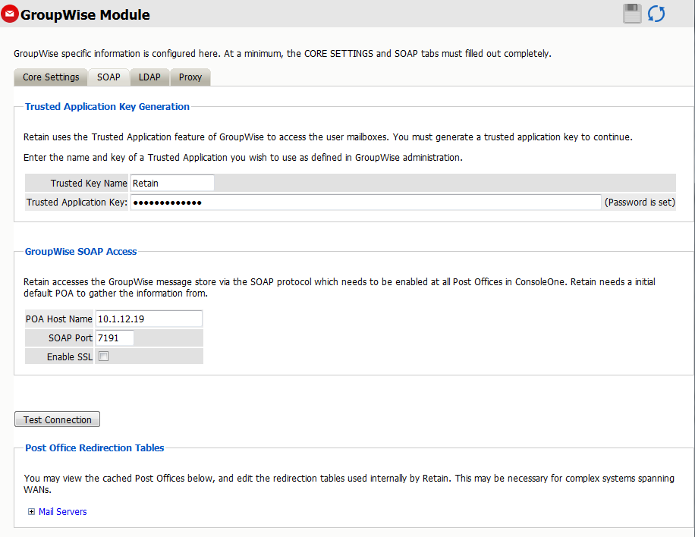Click the Post Office Redirection Tables heading
Viewport: 695px width, 537px height.
pos(95,448)
